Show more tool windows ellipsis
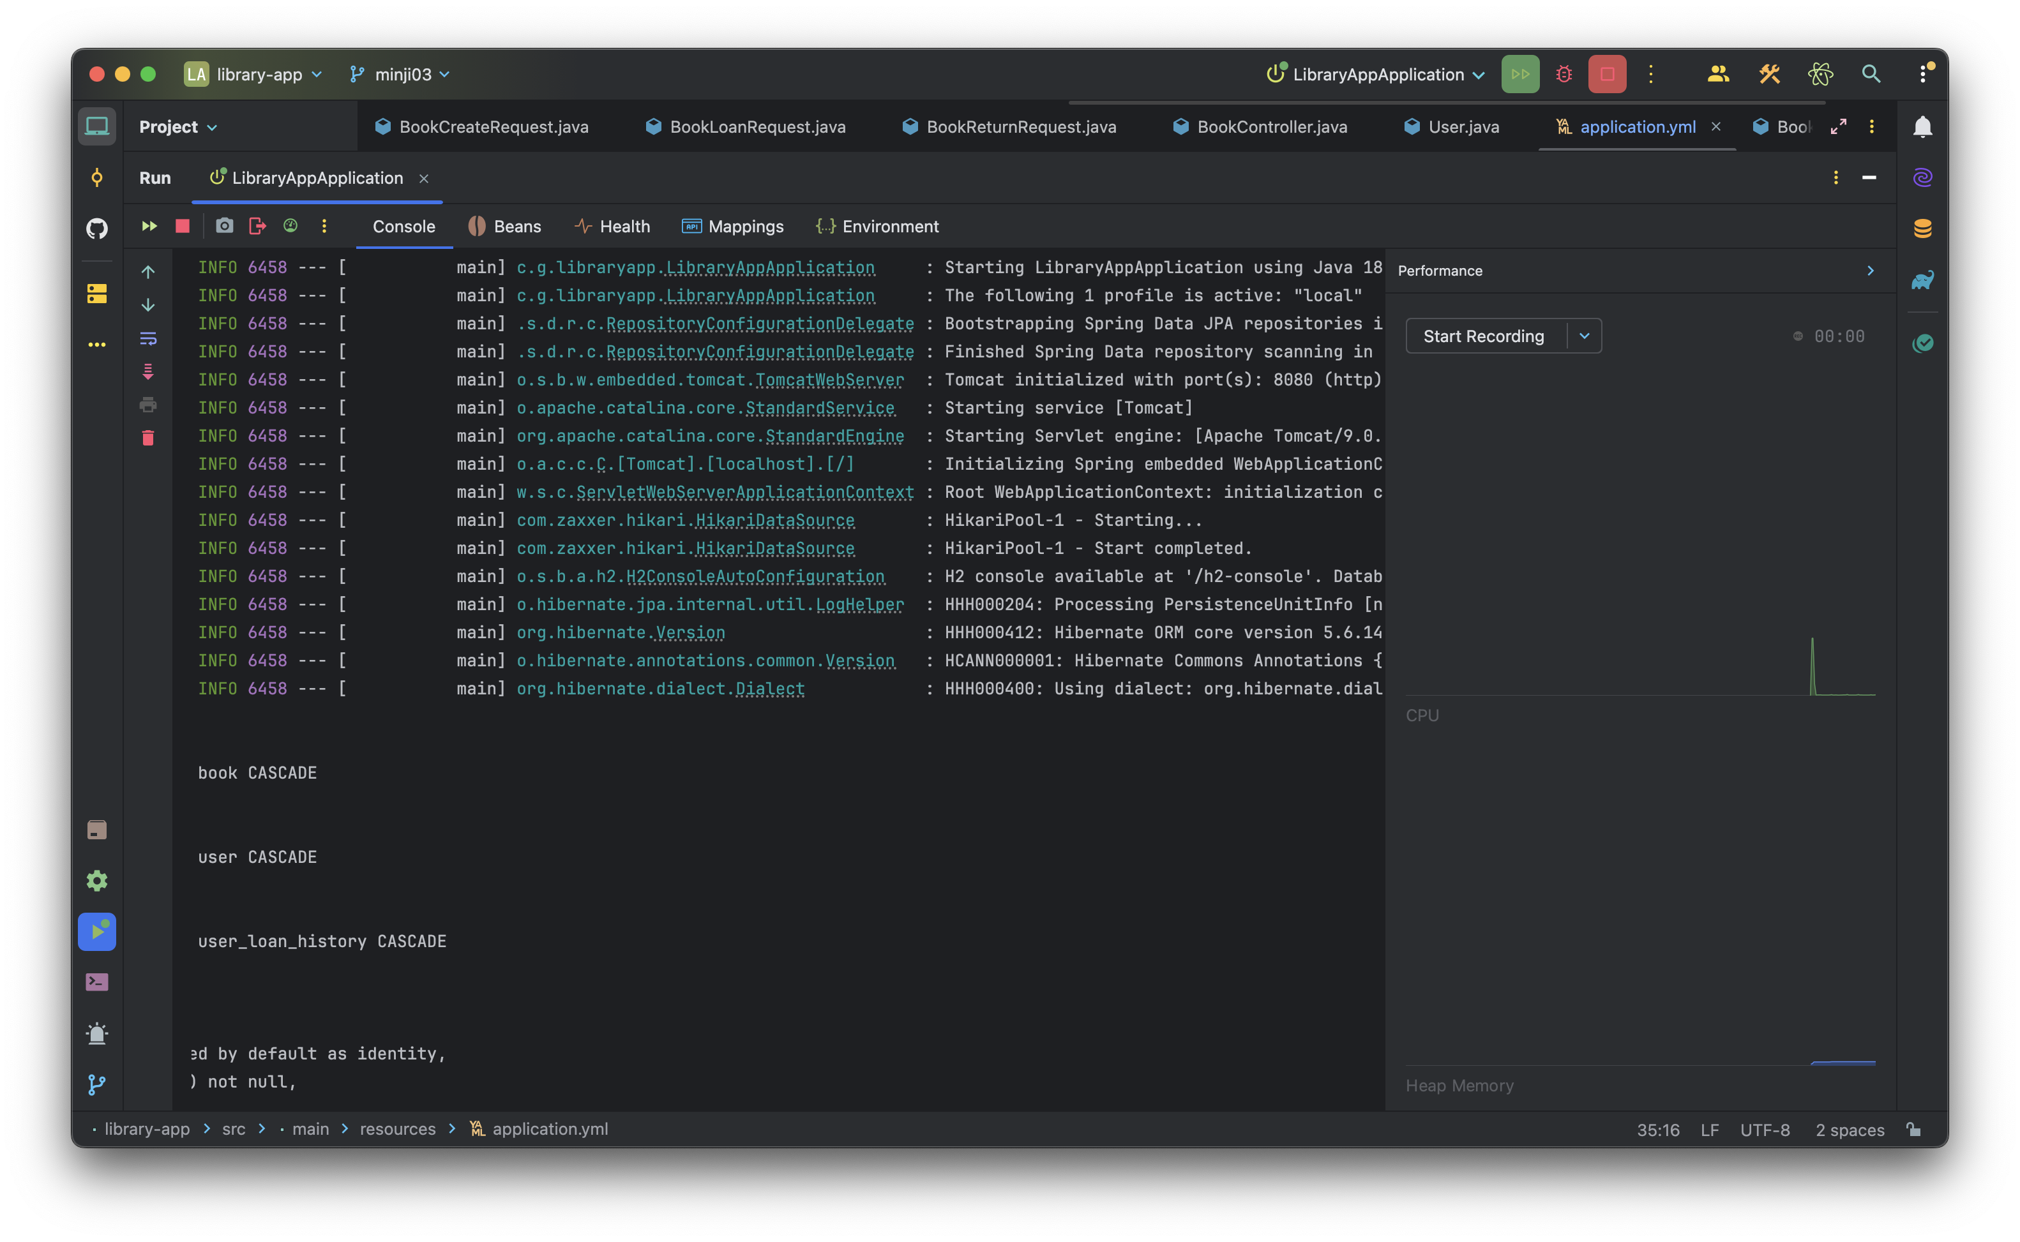The image size is (2020, 1242). pos(97,344)
